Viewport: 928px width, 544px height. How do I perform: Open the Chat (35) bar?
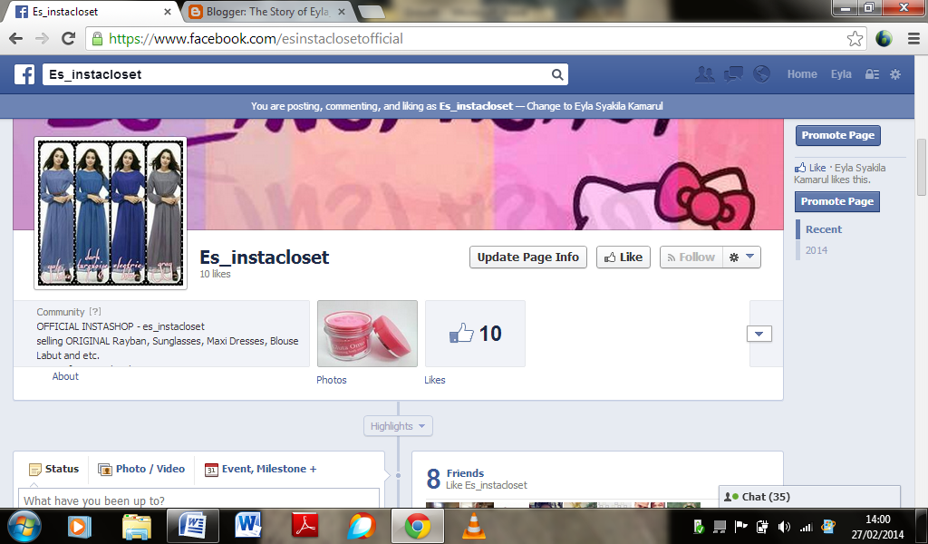pyautogui.click(x=809, y=497)
